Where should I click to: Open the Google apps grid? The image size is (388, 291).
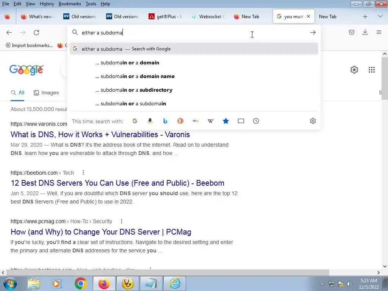(x=372, y=70)
